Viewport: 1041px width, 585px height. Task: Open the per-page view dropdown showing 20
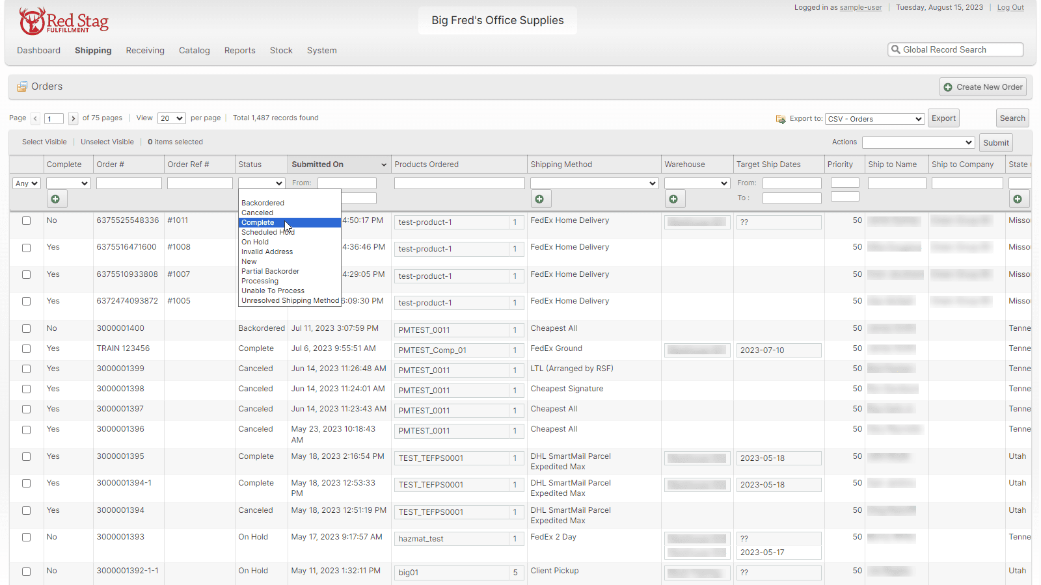(171, 118)
